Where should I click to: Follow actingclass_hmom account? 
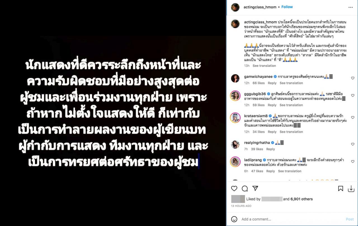(x=287, y=7)
